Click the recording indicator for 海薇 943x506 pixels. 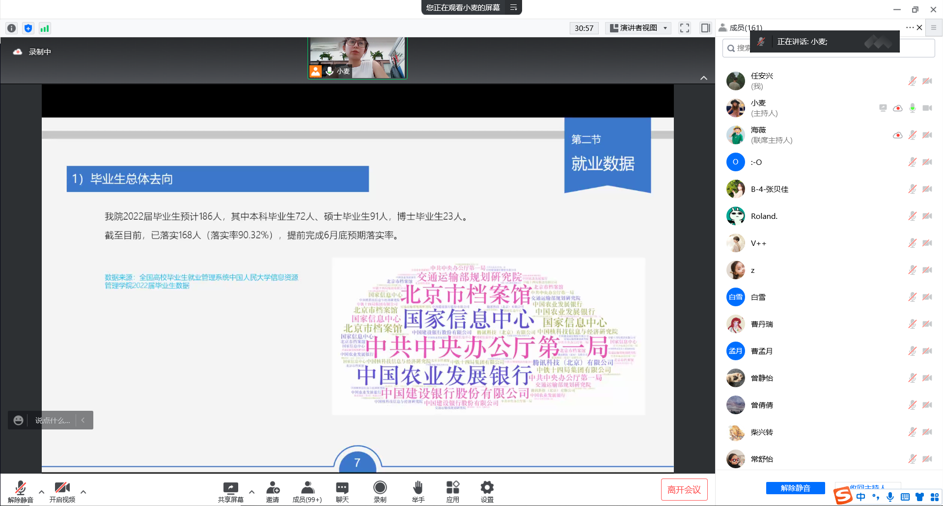point(897,135)
